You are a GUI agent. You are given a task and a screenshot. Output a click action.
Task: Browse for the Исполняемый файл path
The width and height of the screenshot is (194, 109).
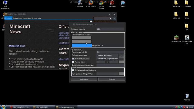[121, 59]
